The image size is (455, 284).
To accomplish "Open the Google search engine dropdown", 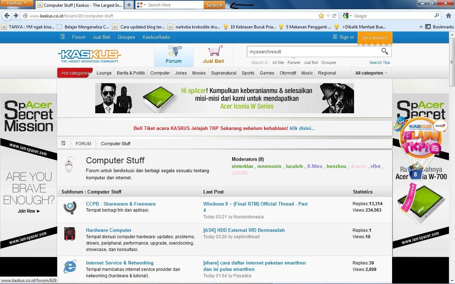I will click(347, 16).
